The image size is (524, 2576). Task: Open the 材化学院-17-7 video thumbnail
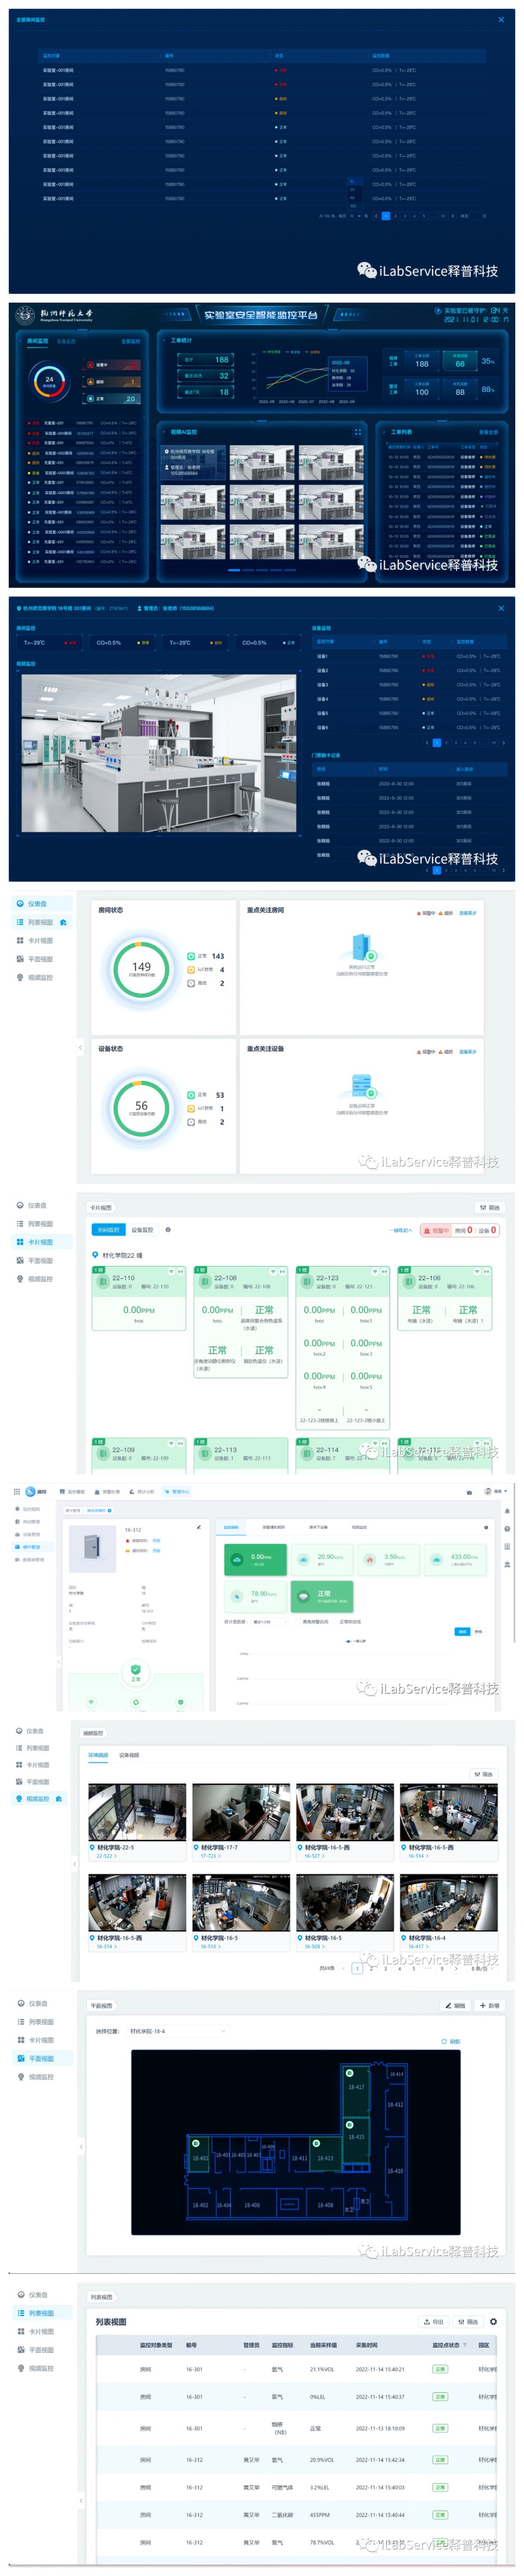(x=241, y=1812)
